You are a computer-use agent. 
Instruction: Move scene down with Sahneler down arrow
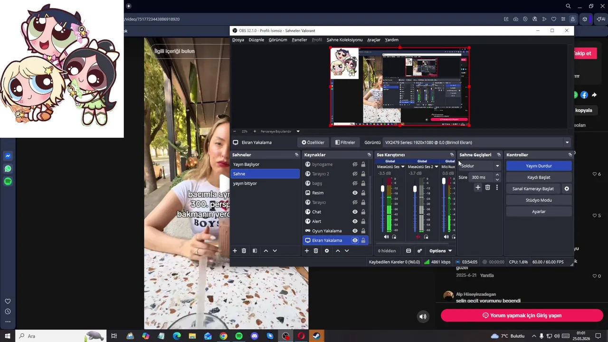pos(275,251)
